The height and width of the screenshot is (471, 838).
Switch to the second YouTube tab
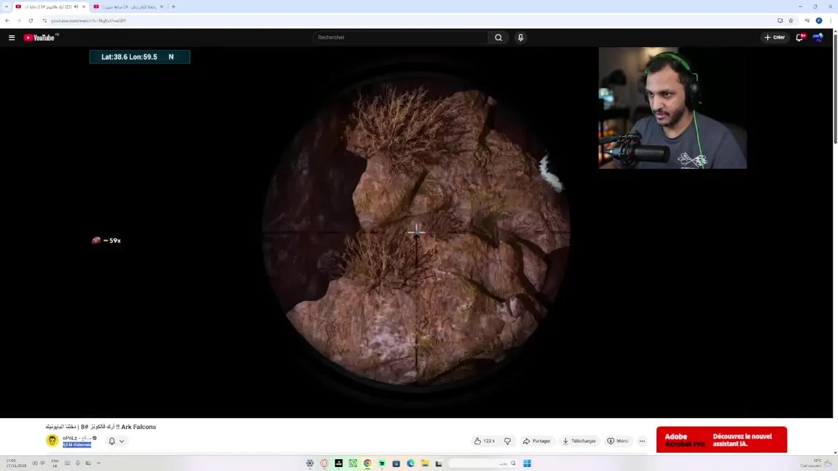[x=128, y=7]
